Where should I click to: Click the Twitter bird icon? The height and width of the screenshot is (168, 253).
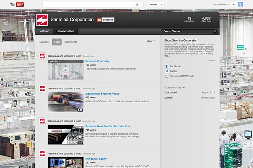pos(167,71)
